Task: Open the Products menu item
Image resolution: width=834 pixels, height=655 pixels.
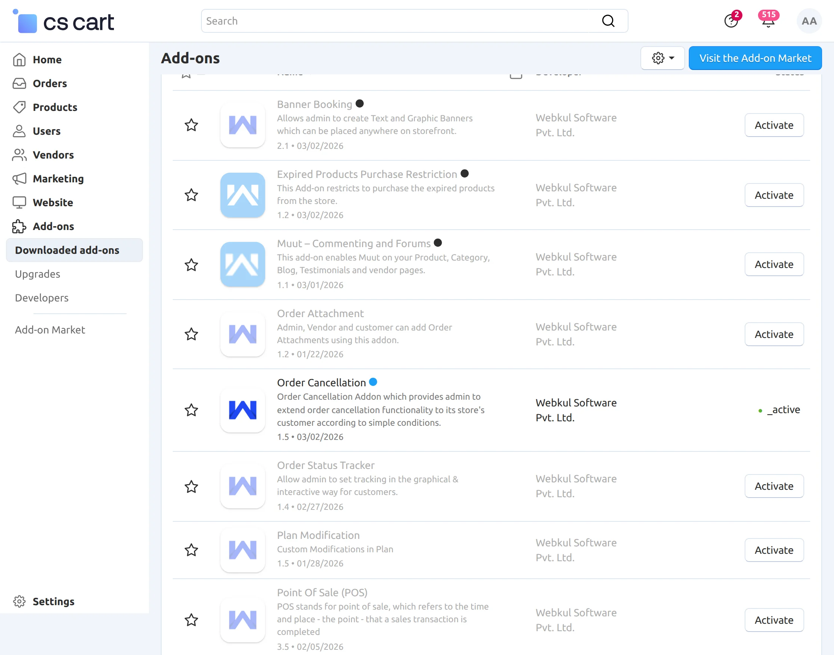Action: coord(55,107)
